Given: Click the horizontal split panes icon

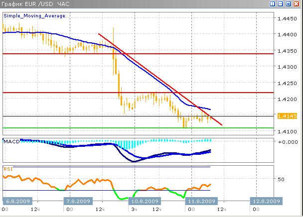Looking at the screenshot, I should [280, 4].
